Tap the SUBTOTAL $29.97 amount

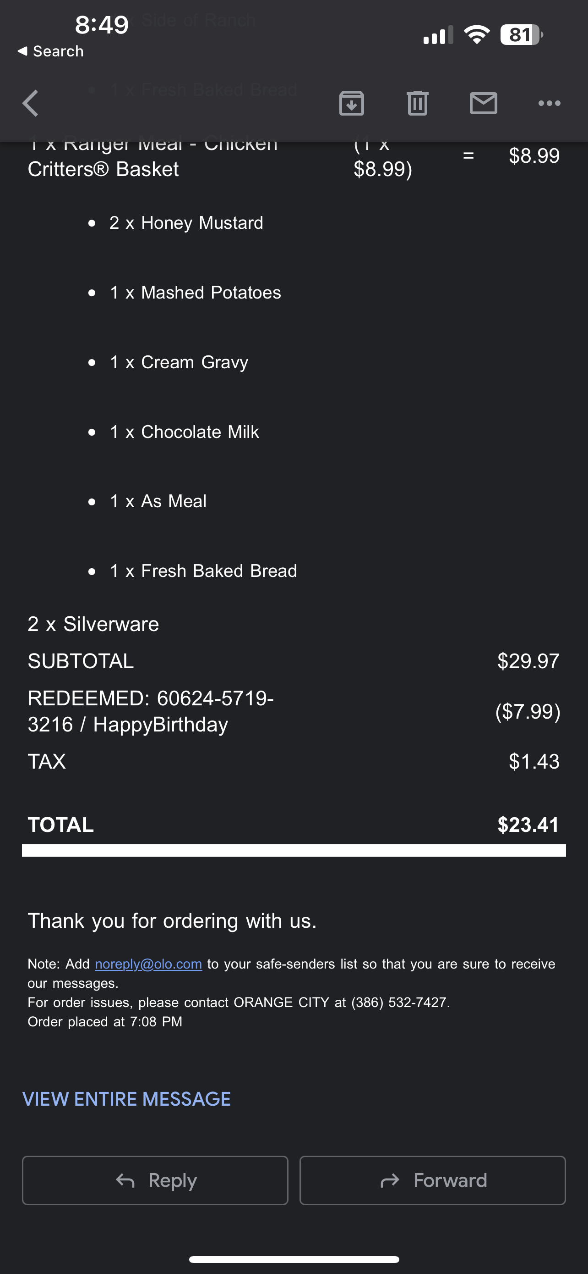click(528, 661)
